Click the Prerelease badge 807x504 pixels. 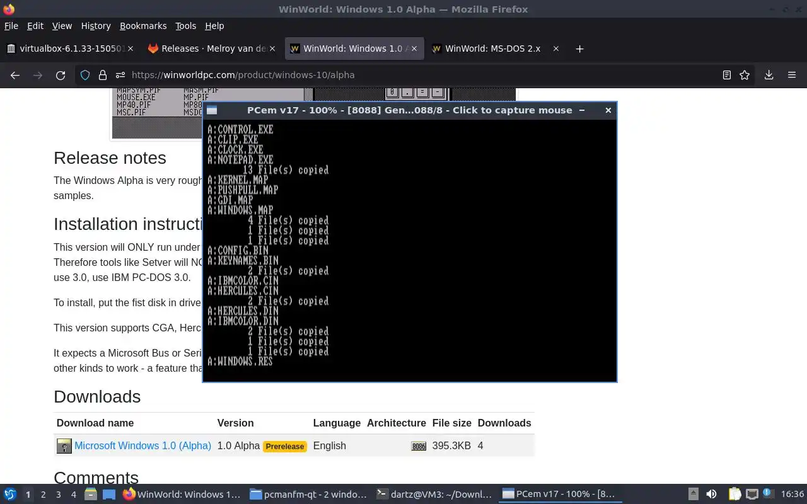pos(285,446)
